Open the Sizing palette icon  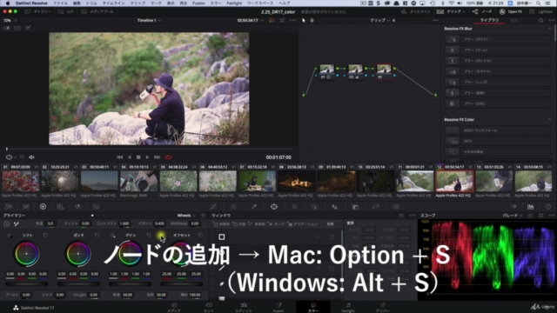pos(376,207)
